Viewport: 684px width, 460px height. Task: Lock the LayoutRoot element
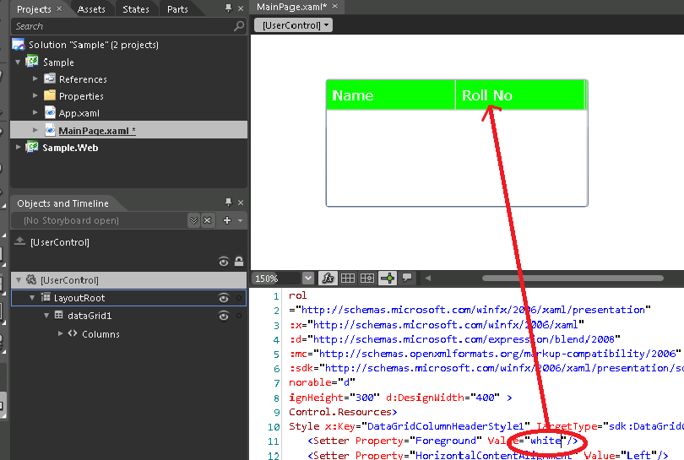coord(239,298)
